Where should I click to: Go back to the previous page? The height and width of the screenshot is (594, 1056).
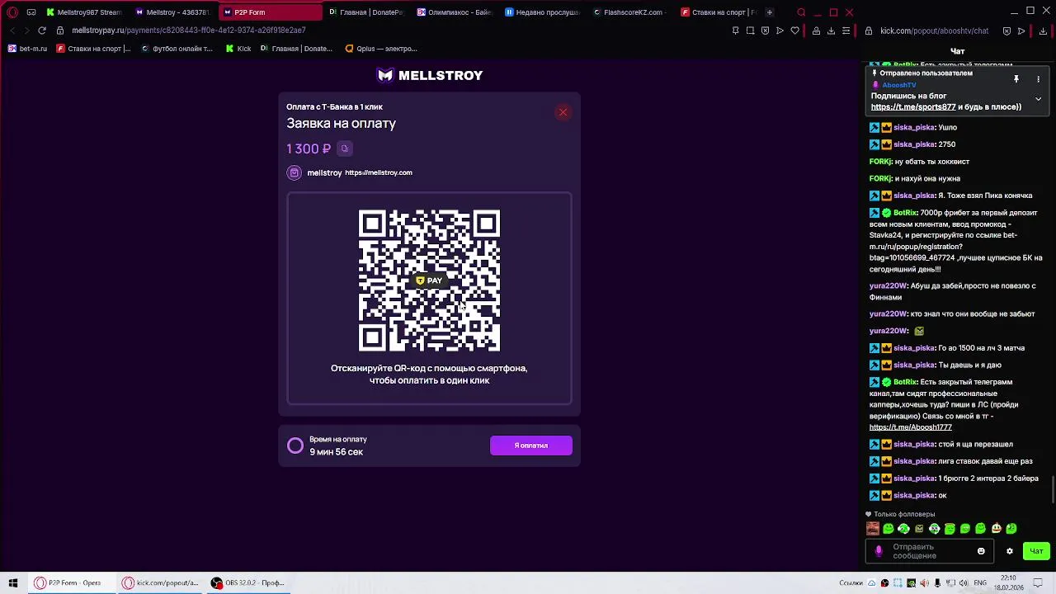coord(12,31)
